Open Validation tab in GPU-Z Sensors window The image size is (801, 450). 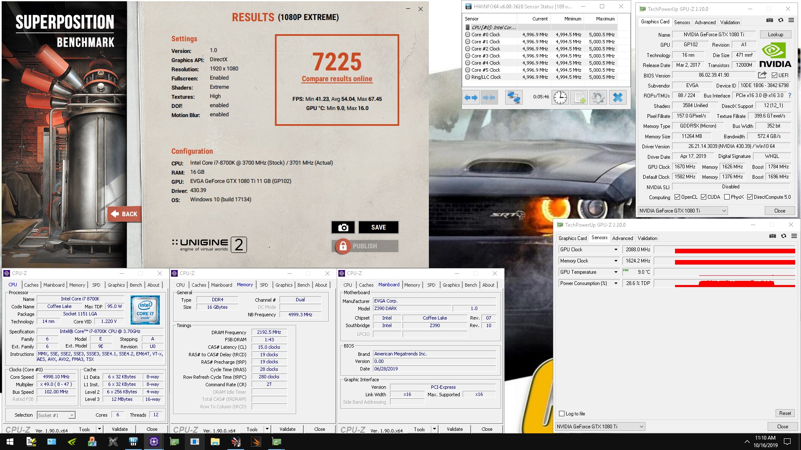tap(647, 238)
